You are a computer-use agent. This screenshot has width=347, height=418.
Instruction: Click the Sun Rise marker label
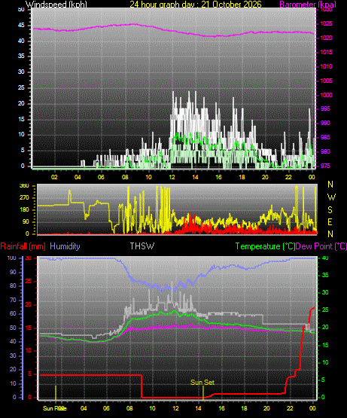pyautogui.click(x=55, y=408)
